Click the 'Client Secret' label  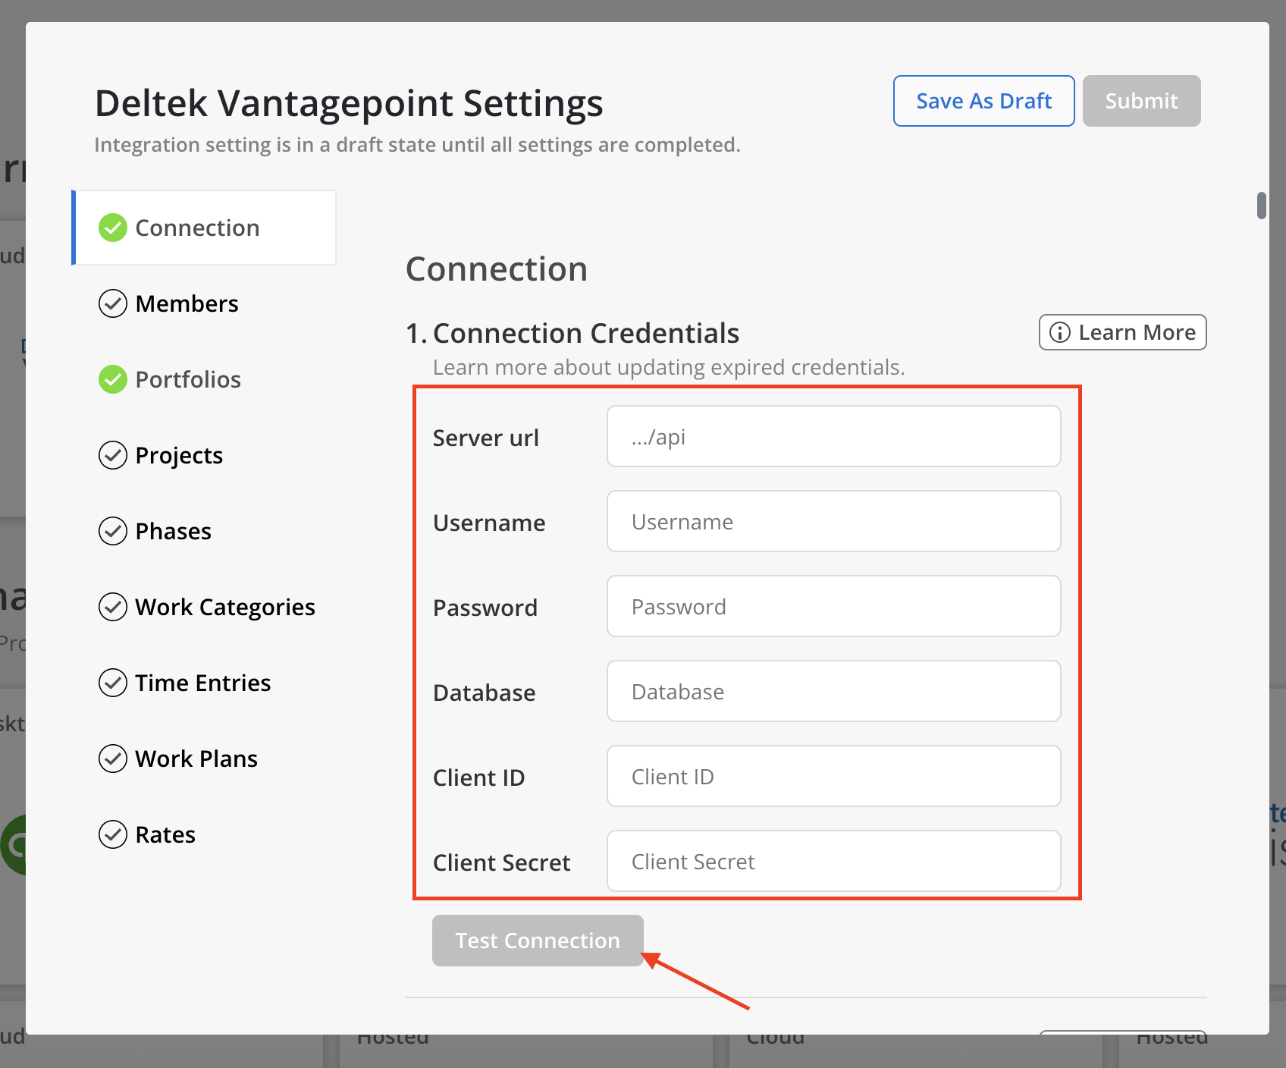[501, 862]
